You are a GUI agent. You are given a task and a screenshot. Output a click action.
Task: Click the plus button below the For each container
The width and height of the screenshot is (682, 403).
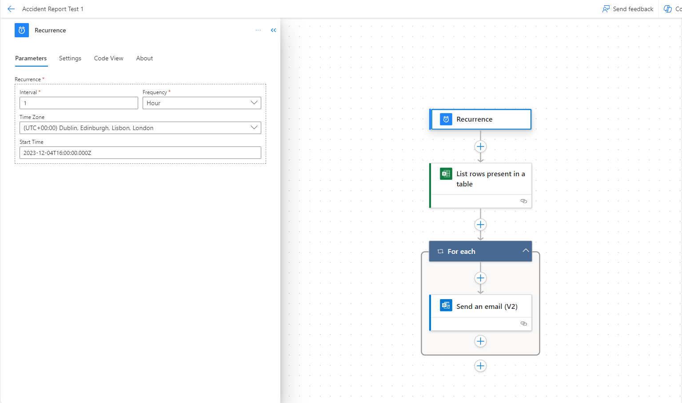click(480, 366)
